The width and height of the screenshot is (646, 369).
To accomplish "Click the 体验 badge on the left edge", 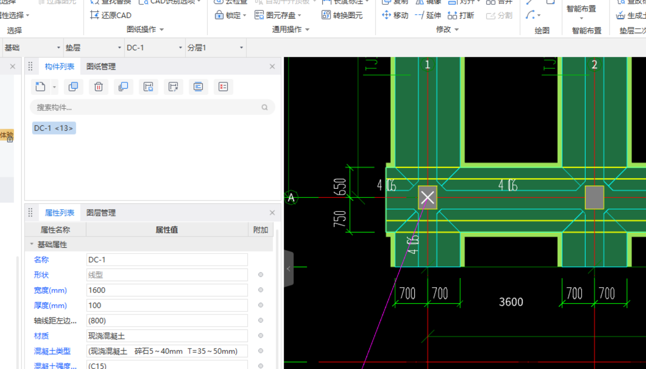I will (x=7, y=136).
